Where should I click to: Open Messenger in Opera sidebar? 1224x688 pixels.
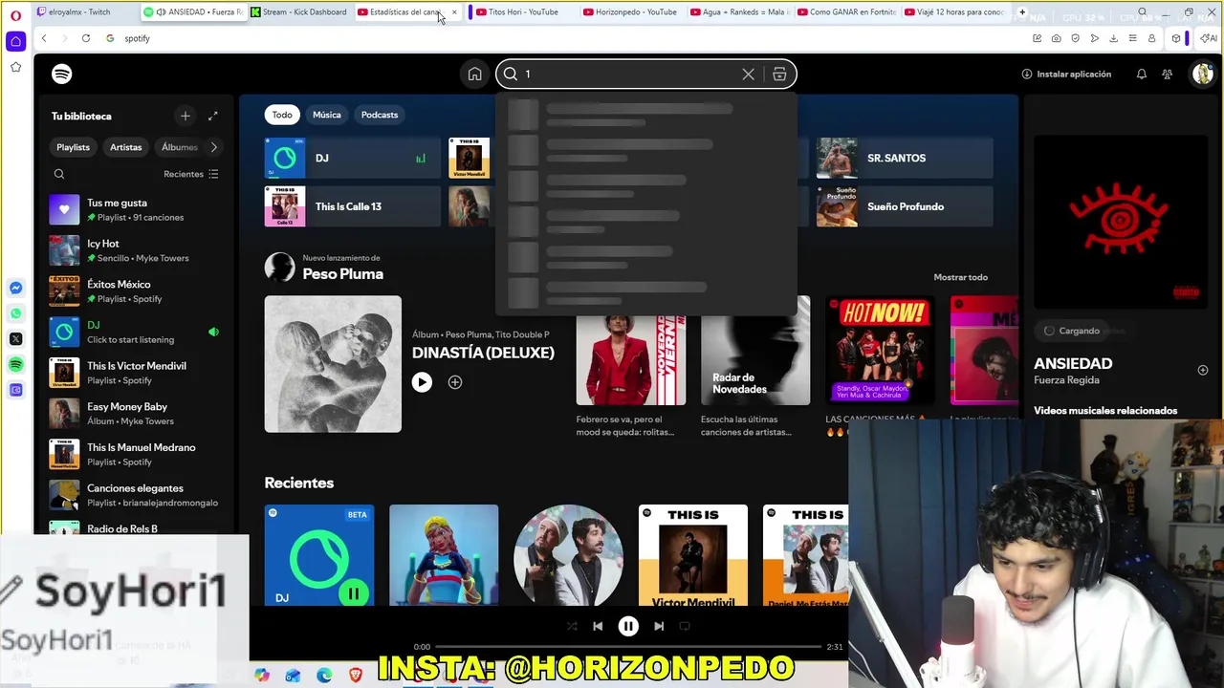pos(15,288)
